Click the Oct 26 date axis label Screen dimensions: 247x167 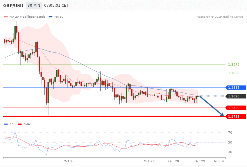[149, 161]
